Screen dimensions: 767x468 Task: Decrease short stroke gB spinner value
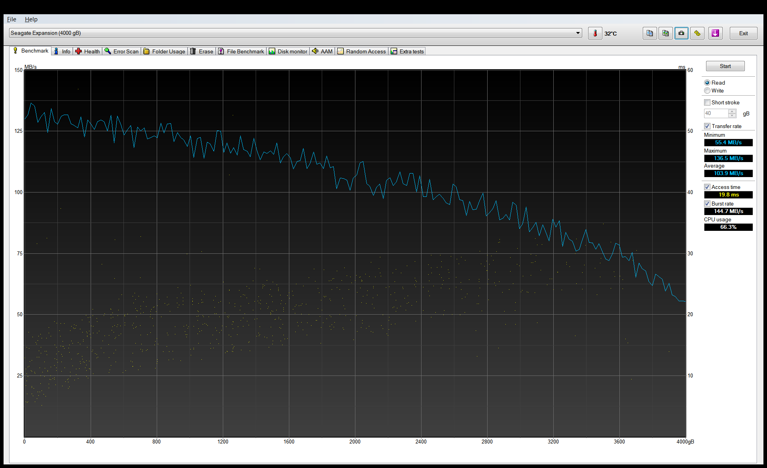coord(732,116)
